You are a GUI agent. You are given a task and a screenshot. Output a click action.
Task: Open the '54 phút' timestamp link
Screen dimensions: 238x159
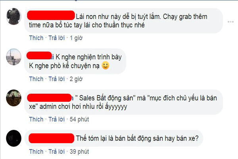point(79,119)
